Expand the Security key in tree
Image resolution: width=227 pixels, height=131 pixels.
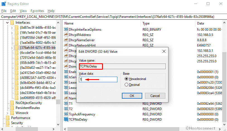pyautogui.click(x=3, y=123)
